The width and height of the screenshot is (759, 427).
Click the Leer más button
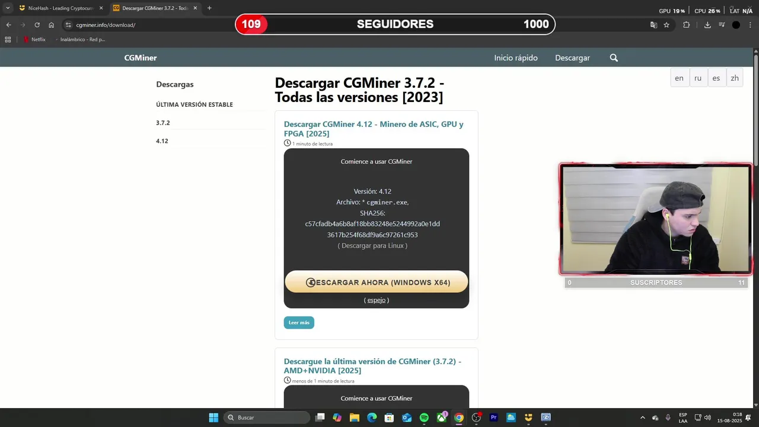pos(299,323)
